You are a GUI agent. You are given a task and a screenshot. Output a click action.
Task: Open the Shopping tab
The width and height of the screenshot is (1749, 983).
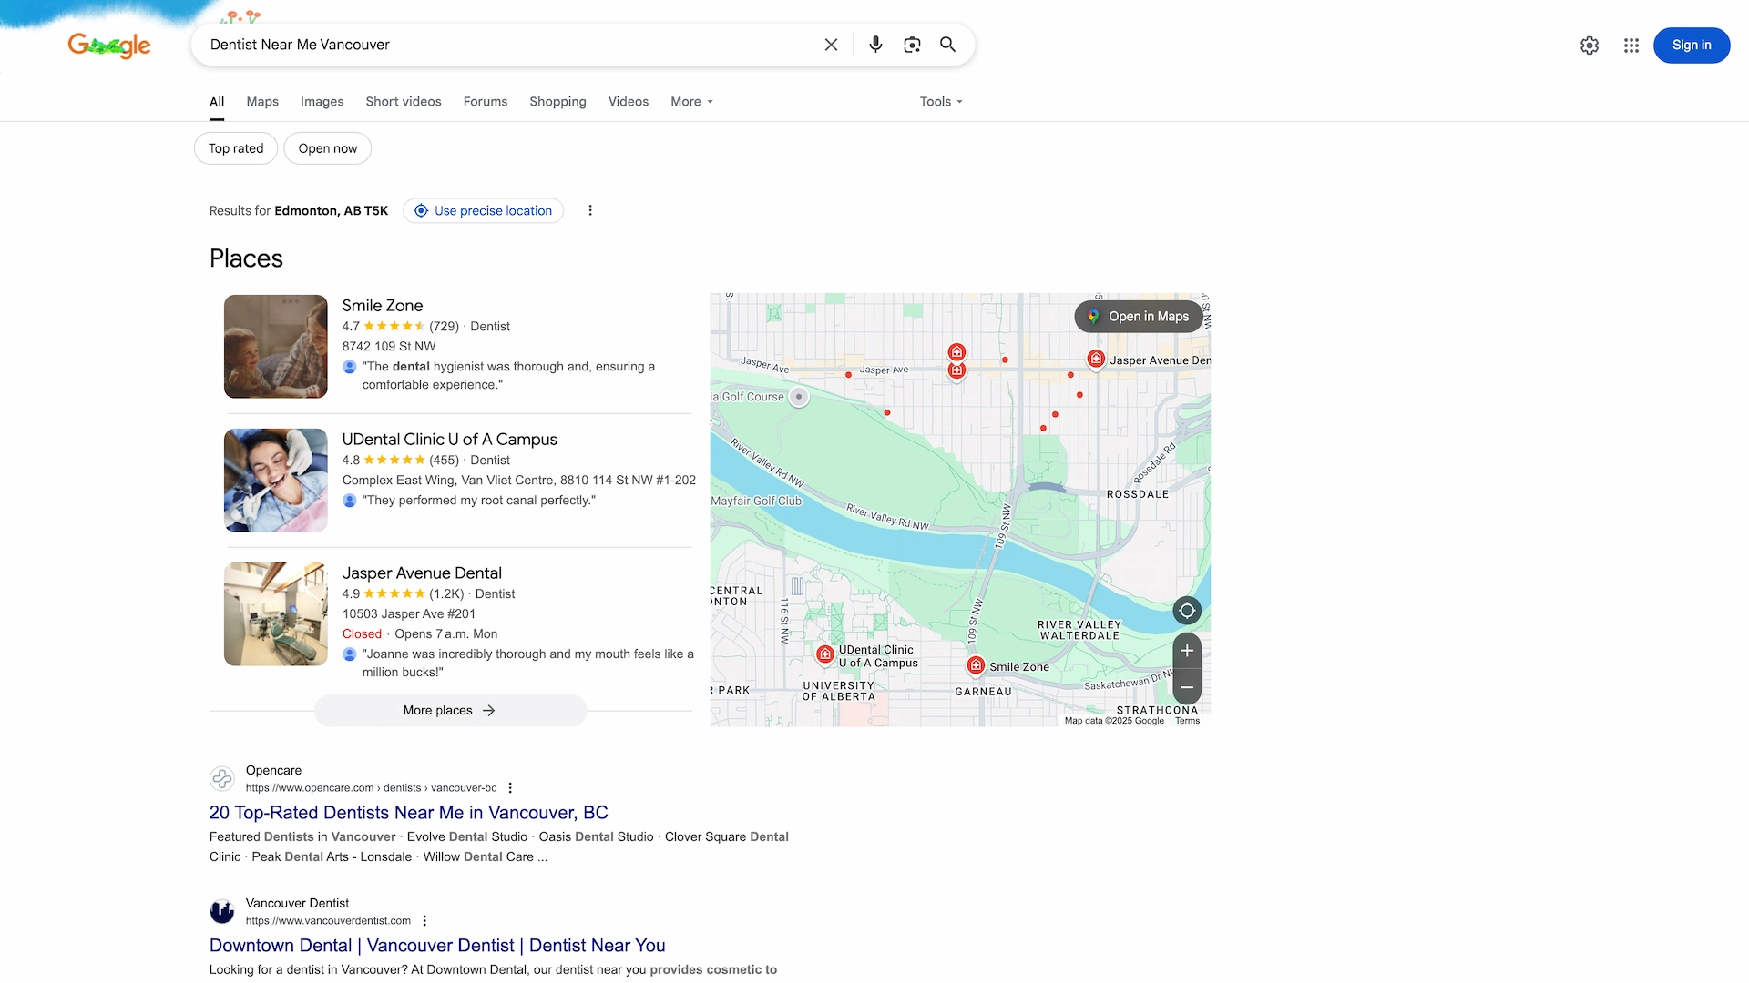coord(557,102)
